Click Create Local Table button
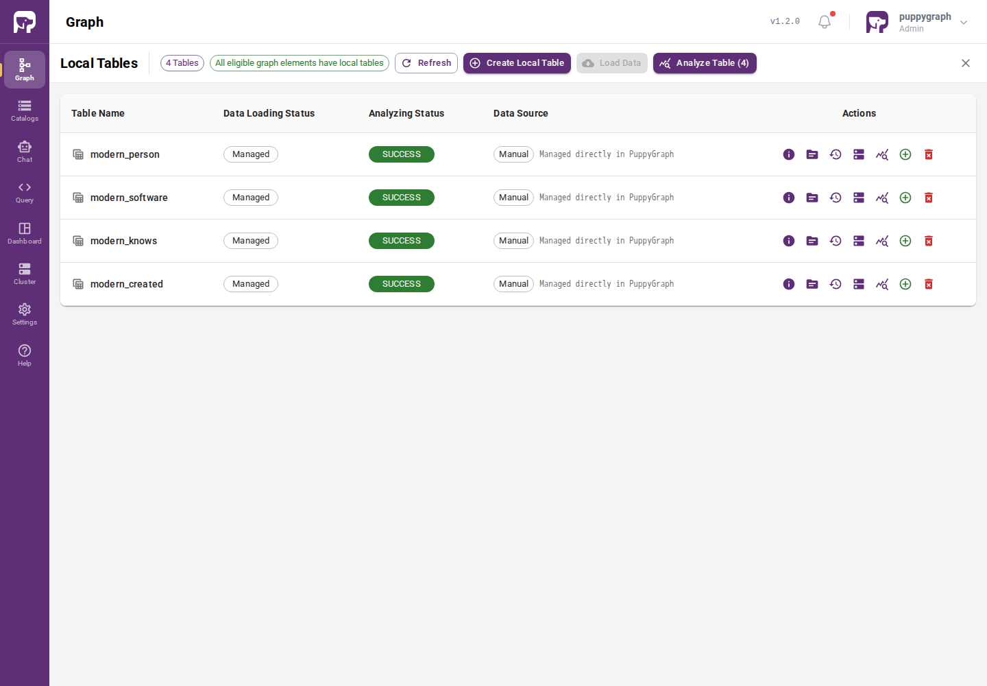 pos(517,63)
